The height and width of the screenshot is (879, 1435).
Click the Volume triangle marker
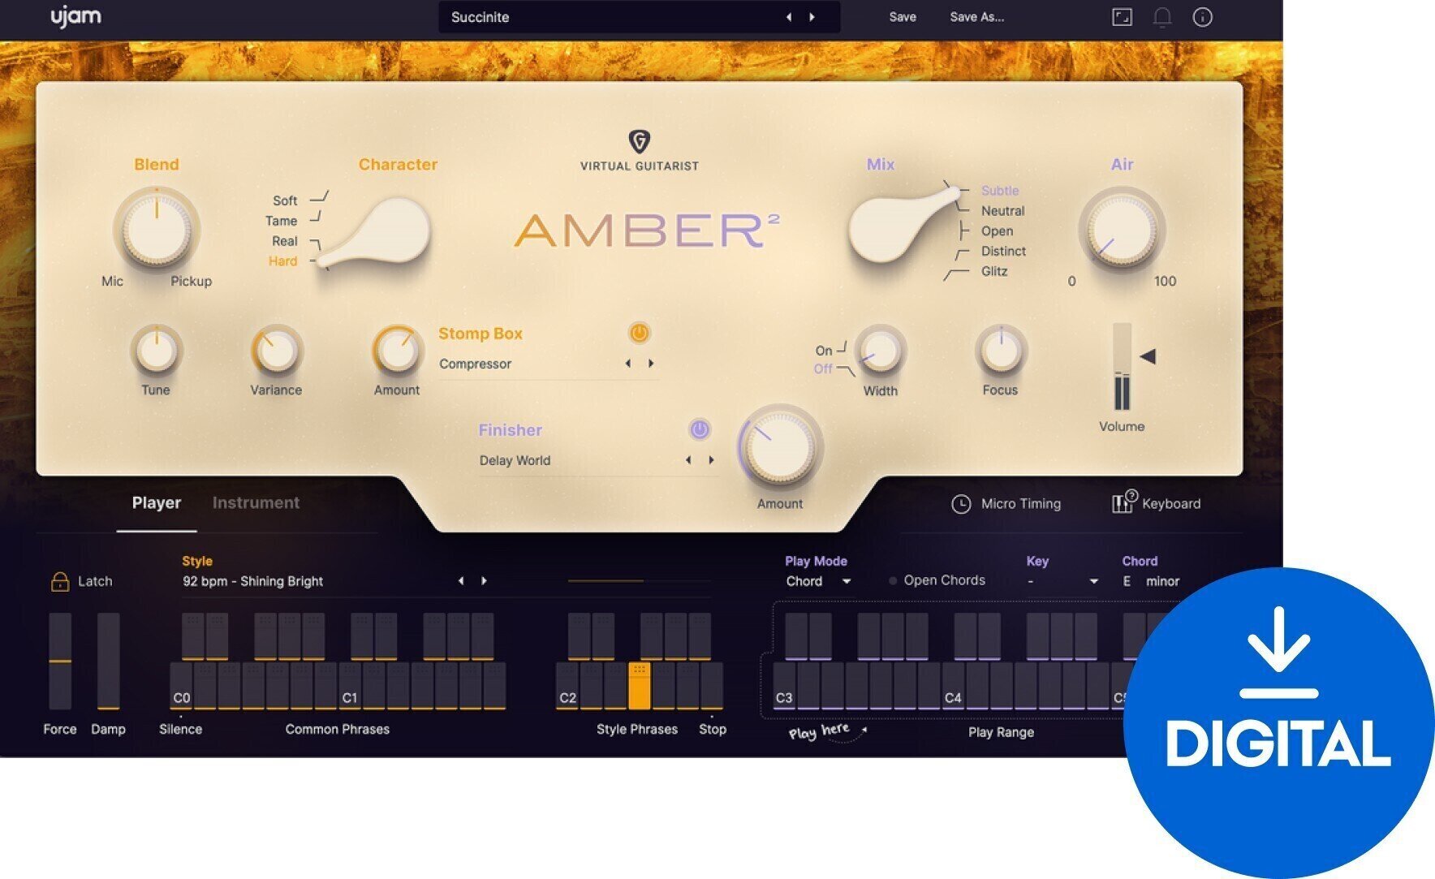pyautogui.click(x=1149, y=355)
